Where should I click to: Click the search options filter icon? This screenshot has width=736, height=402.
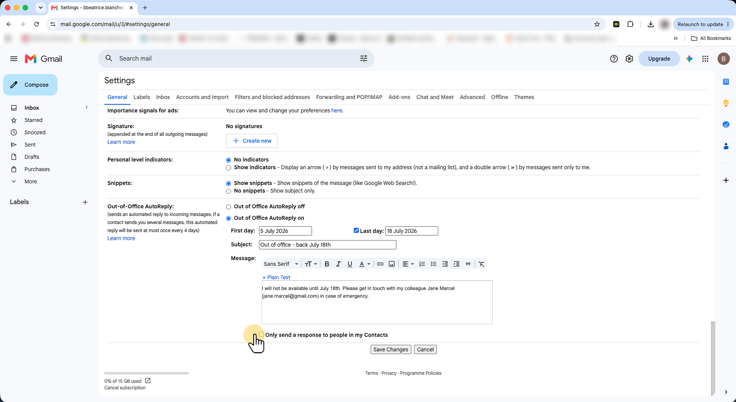tap(363, 58)
